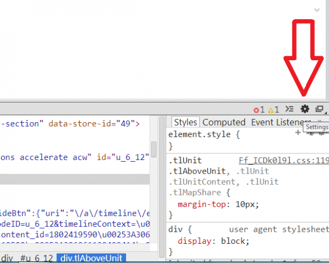Click the id="u_6_12" attribute

tap(123, 157)
